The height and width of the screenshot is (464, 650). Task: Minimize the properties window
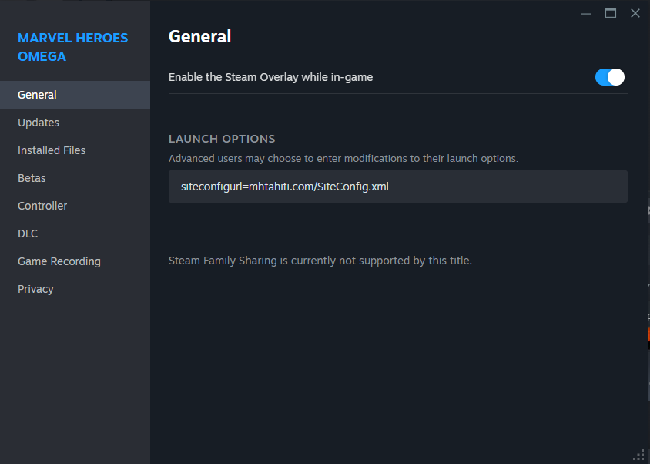tap(586, 13)
